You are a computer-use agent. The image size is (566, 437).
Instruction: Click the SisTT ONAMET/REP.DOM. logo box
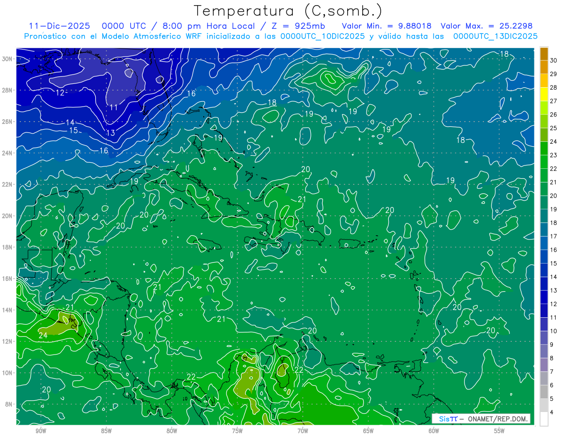point(481,419)
